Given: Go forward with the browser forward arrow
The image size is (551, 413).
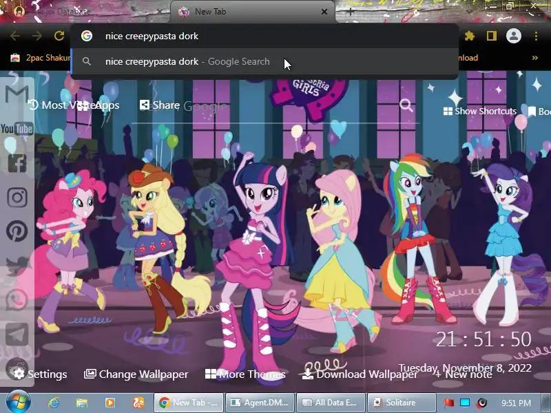Looking at the screenshot, I should point(37,36).
